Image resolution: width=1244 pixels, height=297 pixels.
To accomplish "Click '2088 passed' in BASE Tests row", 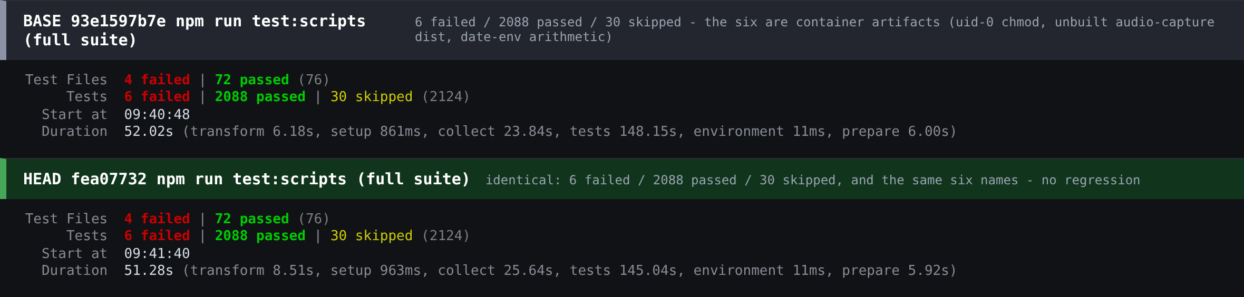I will [260, 96].
